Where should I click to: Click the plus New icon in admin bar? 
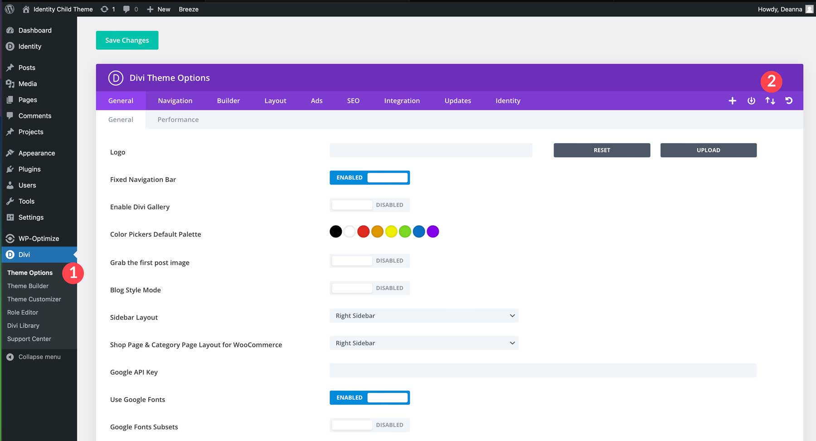150,9
